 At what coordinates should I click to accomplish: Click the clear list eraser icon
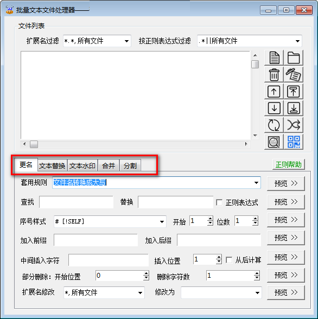pos(294,75)
